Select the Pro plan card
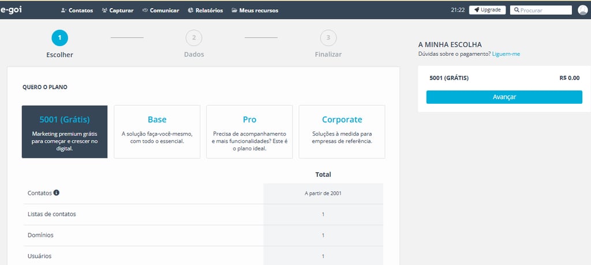591x265 pixels. (249, 132)
